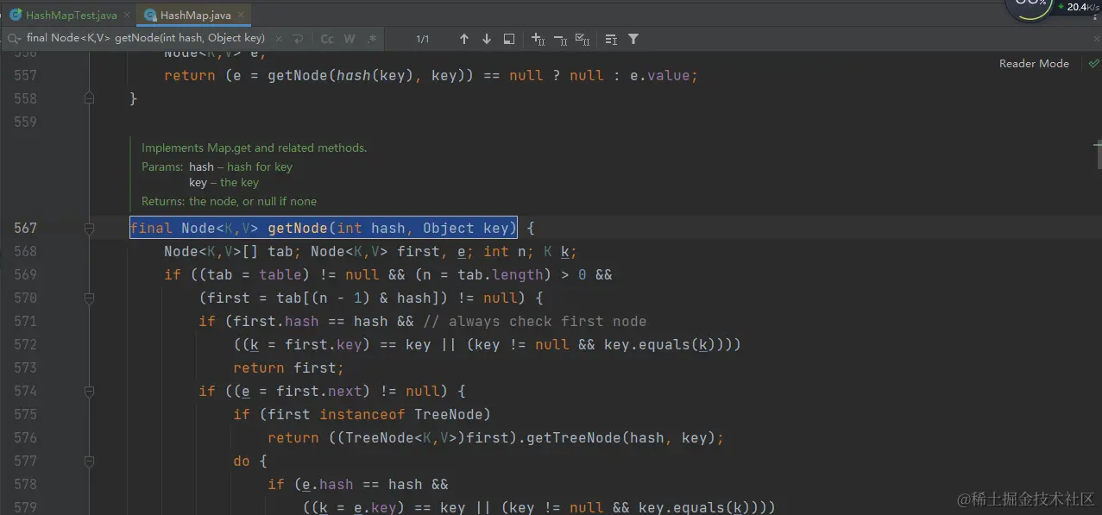This screenshot has height=515, width=1102.
Task: Open the inspections green checkmark widget
Action: click(1093, 64)
